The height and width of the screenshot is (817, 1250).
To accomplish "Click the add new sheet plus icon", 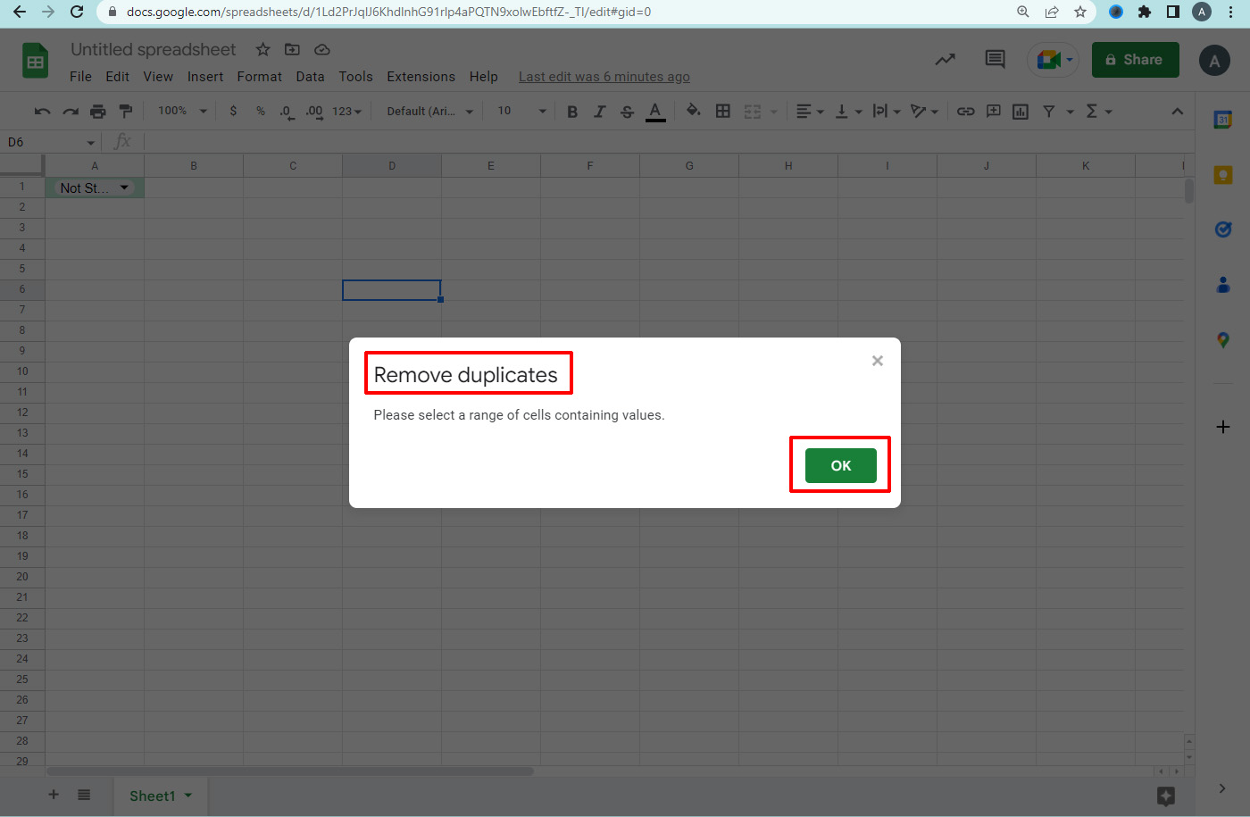I will [x=54, y=795].
